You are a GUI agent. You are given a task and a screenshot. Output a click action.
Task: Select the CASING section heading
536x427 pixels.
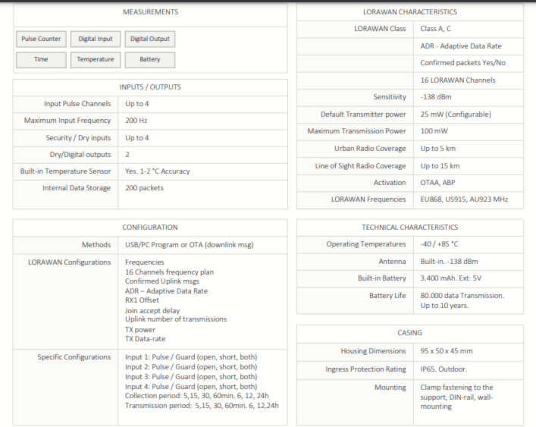coord(410,333)
